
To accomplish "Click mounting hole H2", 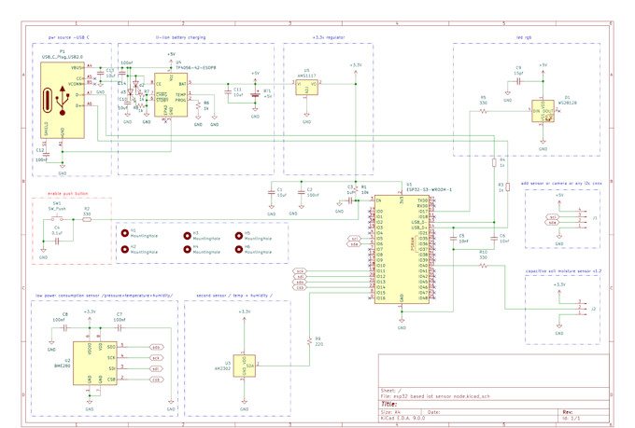I will 125,249.
